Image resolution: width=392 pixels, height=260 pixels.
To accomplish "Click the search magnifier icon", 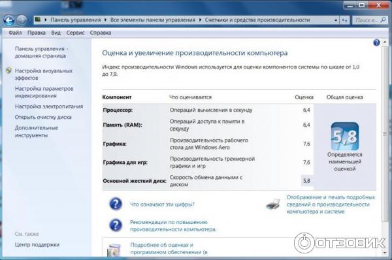I will click(x=383, y=20).
